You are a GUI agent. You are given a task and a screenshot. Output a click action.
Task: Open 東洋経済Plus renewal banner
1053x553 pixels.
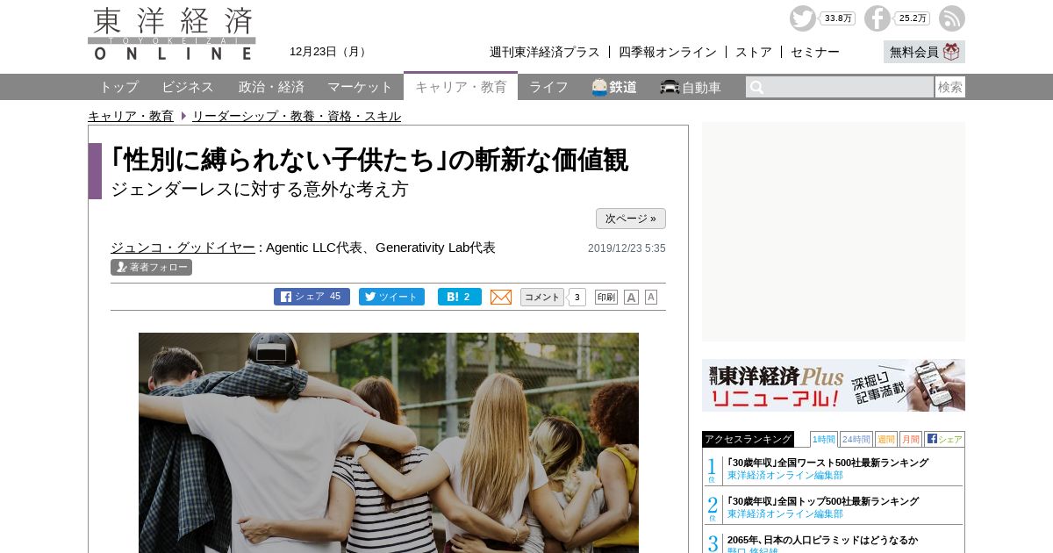(834, 385)
